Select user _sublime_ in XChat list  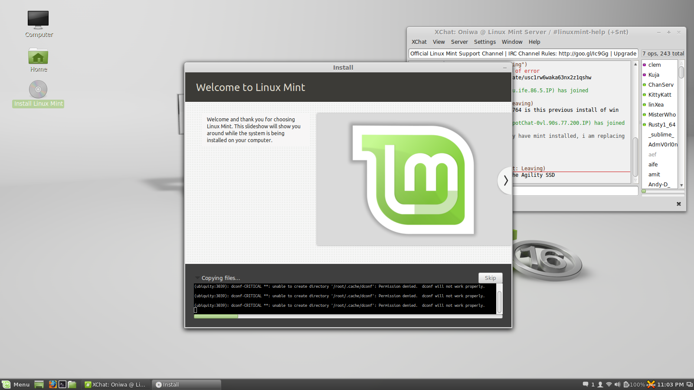[x=659, y=135]
